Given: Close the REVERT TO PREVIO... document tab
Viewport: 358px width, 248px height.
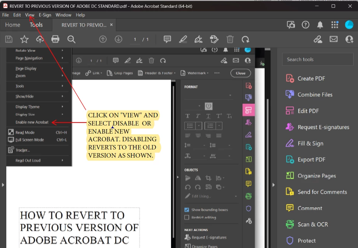Looking at the screenshot, I should point(111,25).
